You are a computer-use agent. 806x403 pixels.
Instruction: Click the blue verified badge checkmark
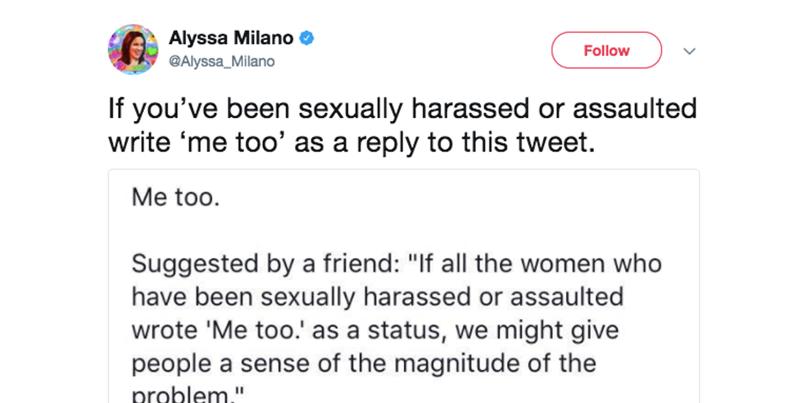306,39
